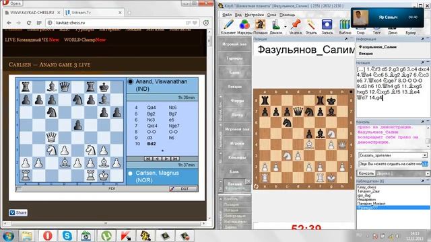The image size is (431, 242).
Task: Open the Engine flask tool
Action: point(275,27)
